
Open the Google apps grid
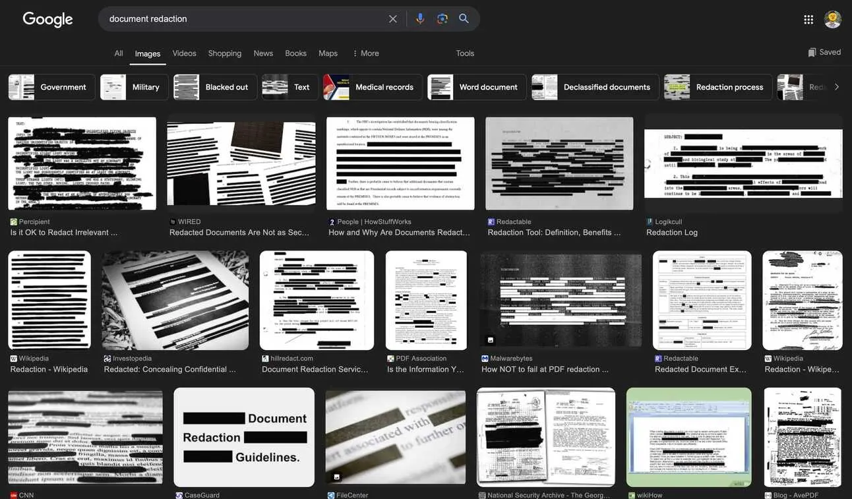pyautogui.click(x=808, y=20)
